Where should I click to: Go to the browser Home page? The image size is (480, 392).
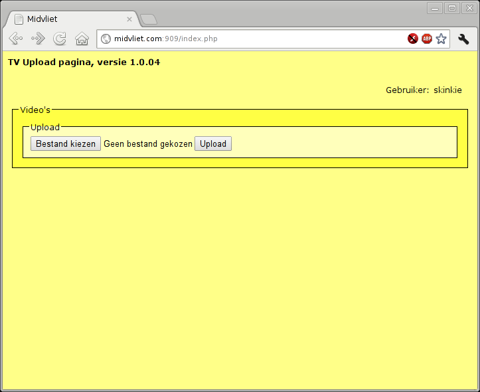coord(82,39)
